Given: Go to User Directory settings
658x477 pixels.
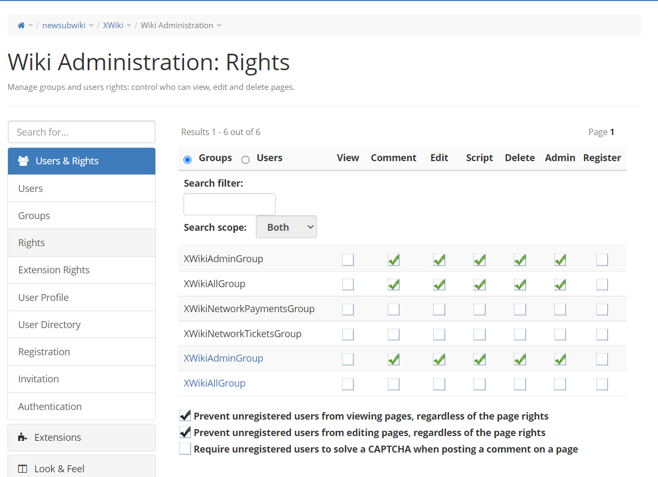Looking at the screenshot, I should point(82,324).
